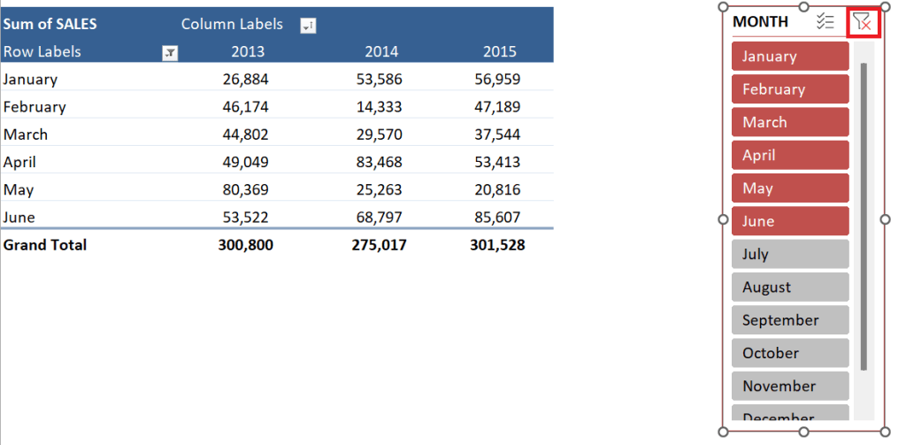This screenshot has height=445, width=906.
Task: Select August in the slicer
Action: [x=789, y=287]
